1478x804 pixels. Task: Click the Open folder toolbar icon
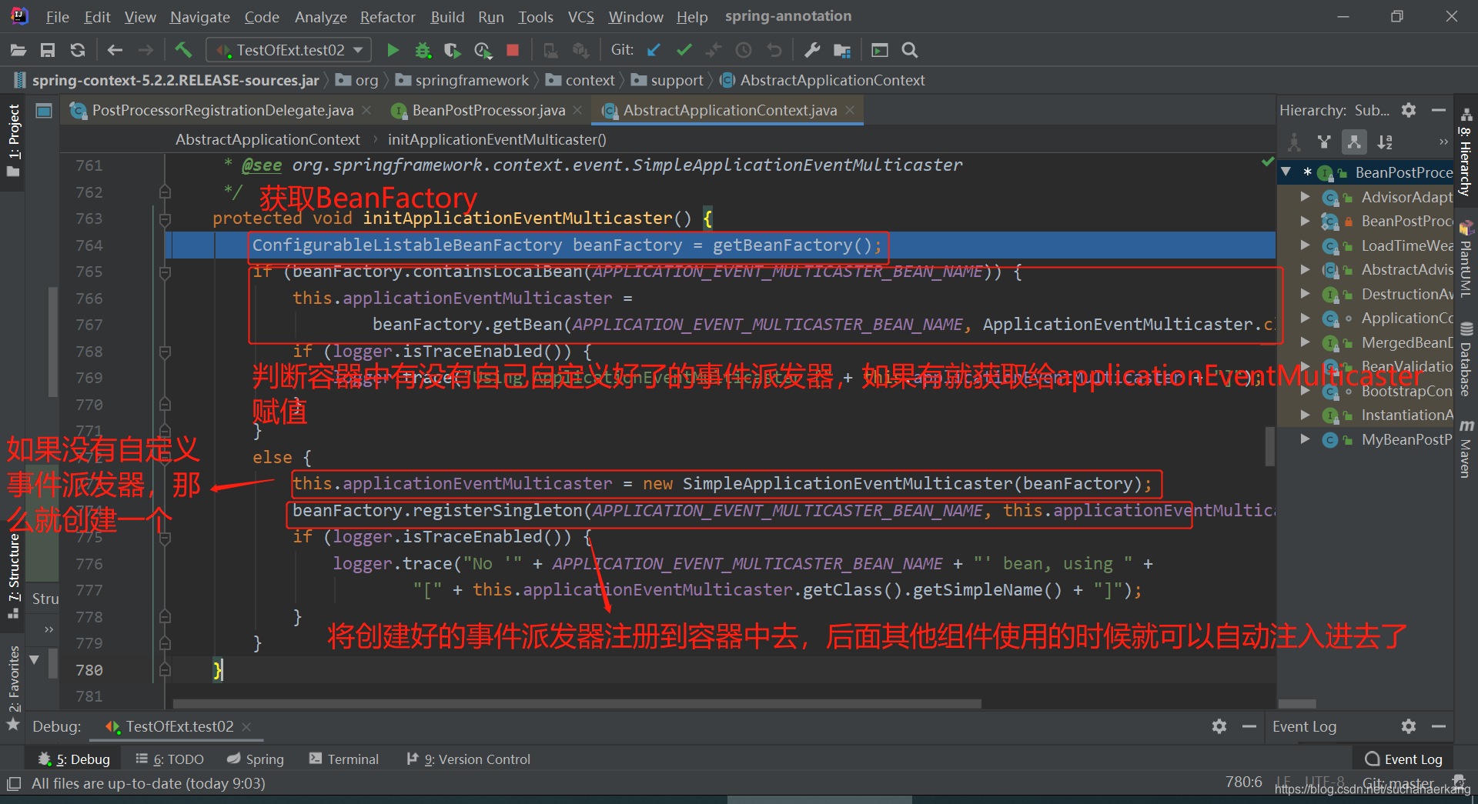(18, 50)
